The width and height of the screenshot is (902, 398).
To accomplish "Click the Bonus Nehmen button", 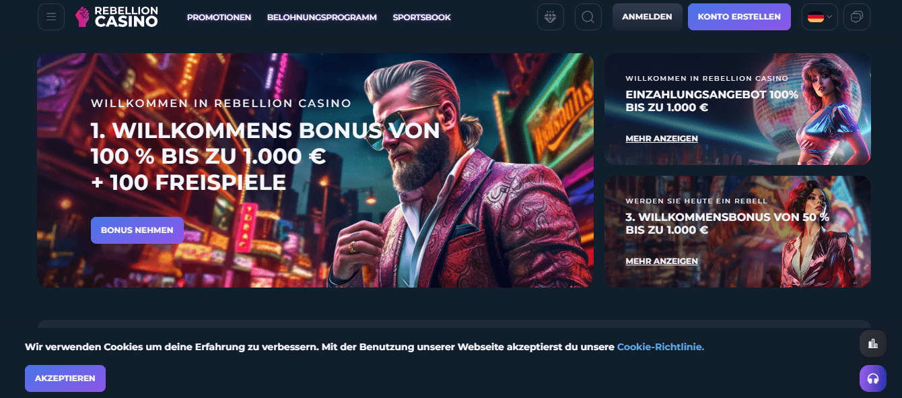I will pyautogui.click(x=137, y=230).
